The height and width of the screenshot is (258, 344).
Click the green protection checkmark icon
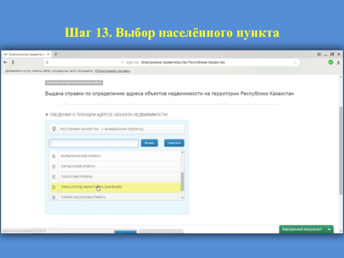pos(331,62)
